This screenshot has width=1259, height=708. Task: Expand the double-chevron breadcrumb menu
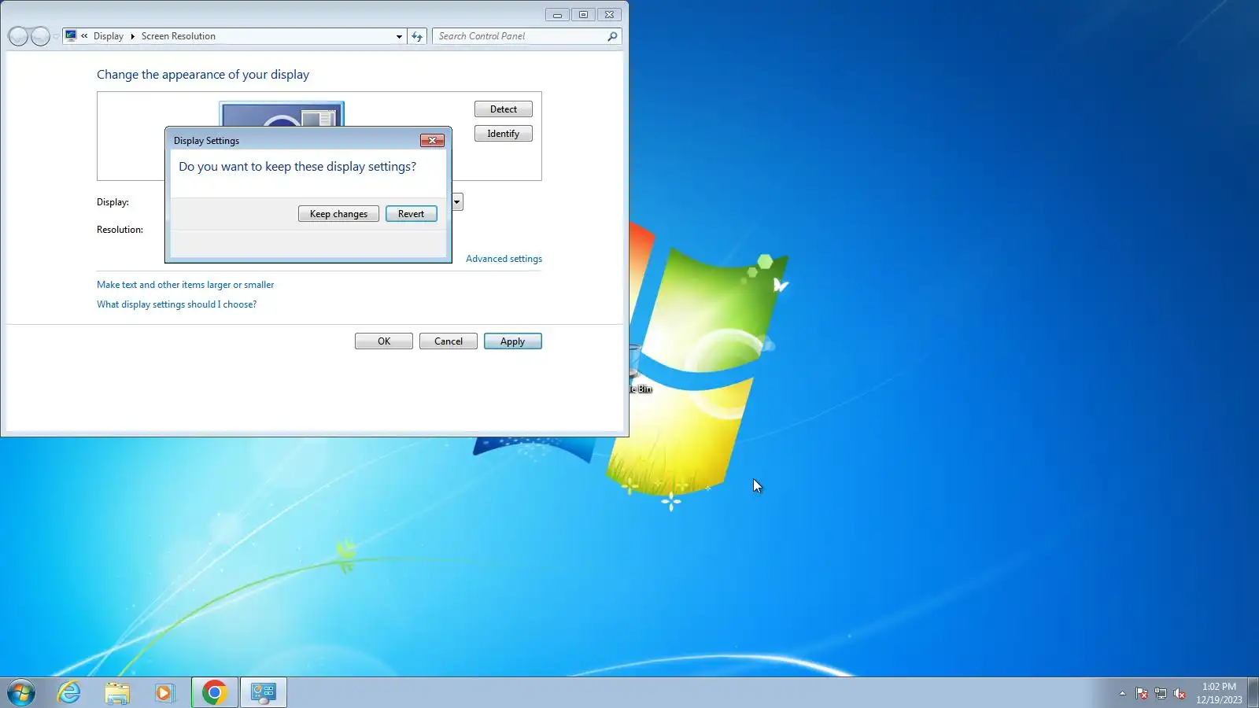tap(84, 36)
